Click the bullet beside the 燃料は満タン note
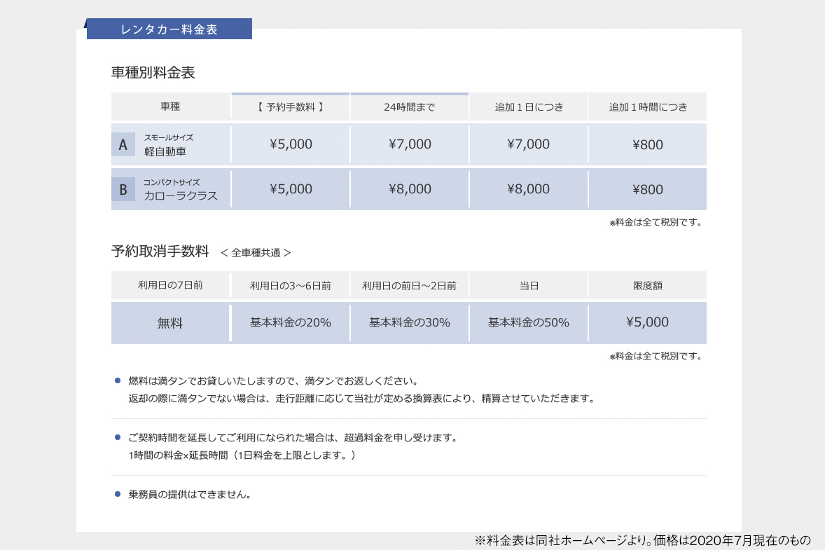The image size is (825, 550). pyautogui.click(x=118, y=381)
